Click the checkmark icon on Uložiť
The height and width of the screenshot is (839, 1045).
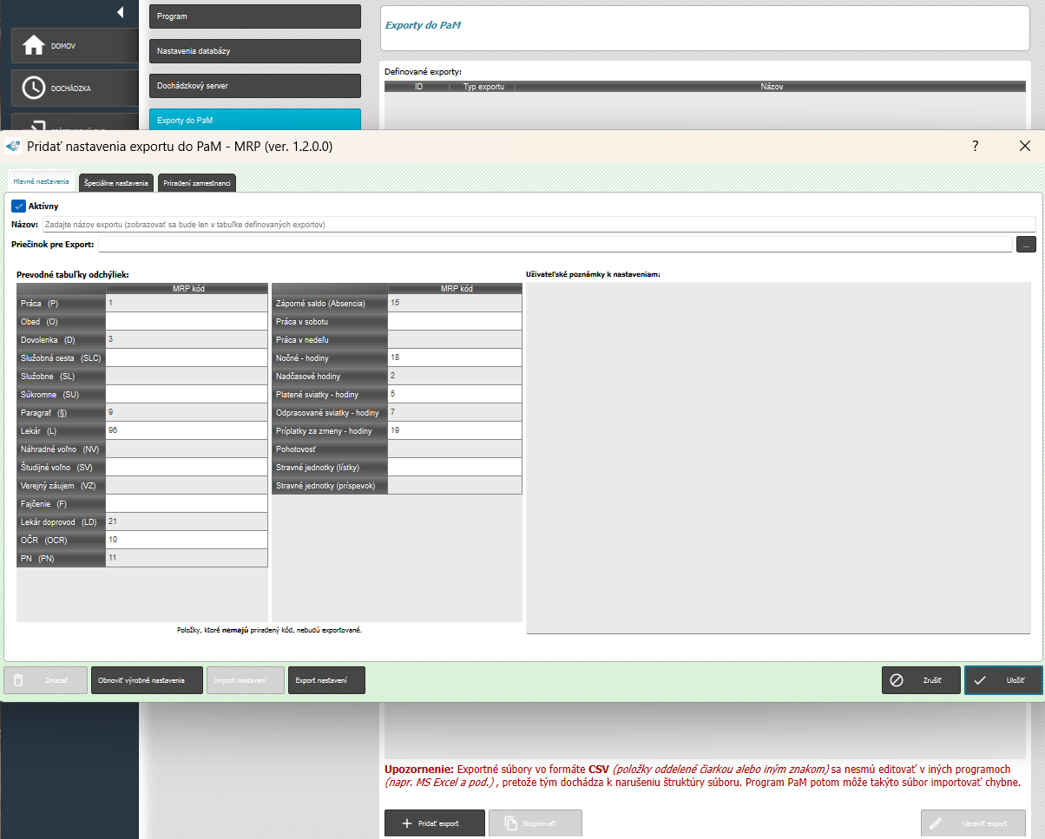[980, 680]
